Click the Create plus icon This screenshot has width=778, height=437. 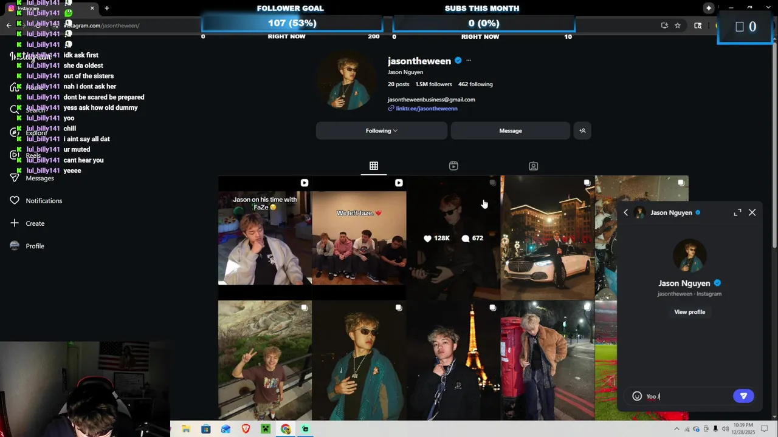click(x=15, y=223)
